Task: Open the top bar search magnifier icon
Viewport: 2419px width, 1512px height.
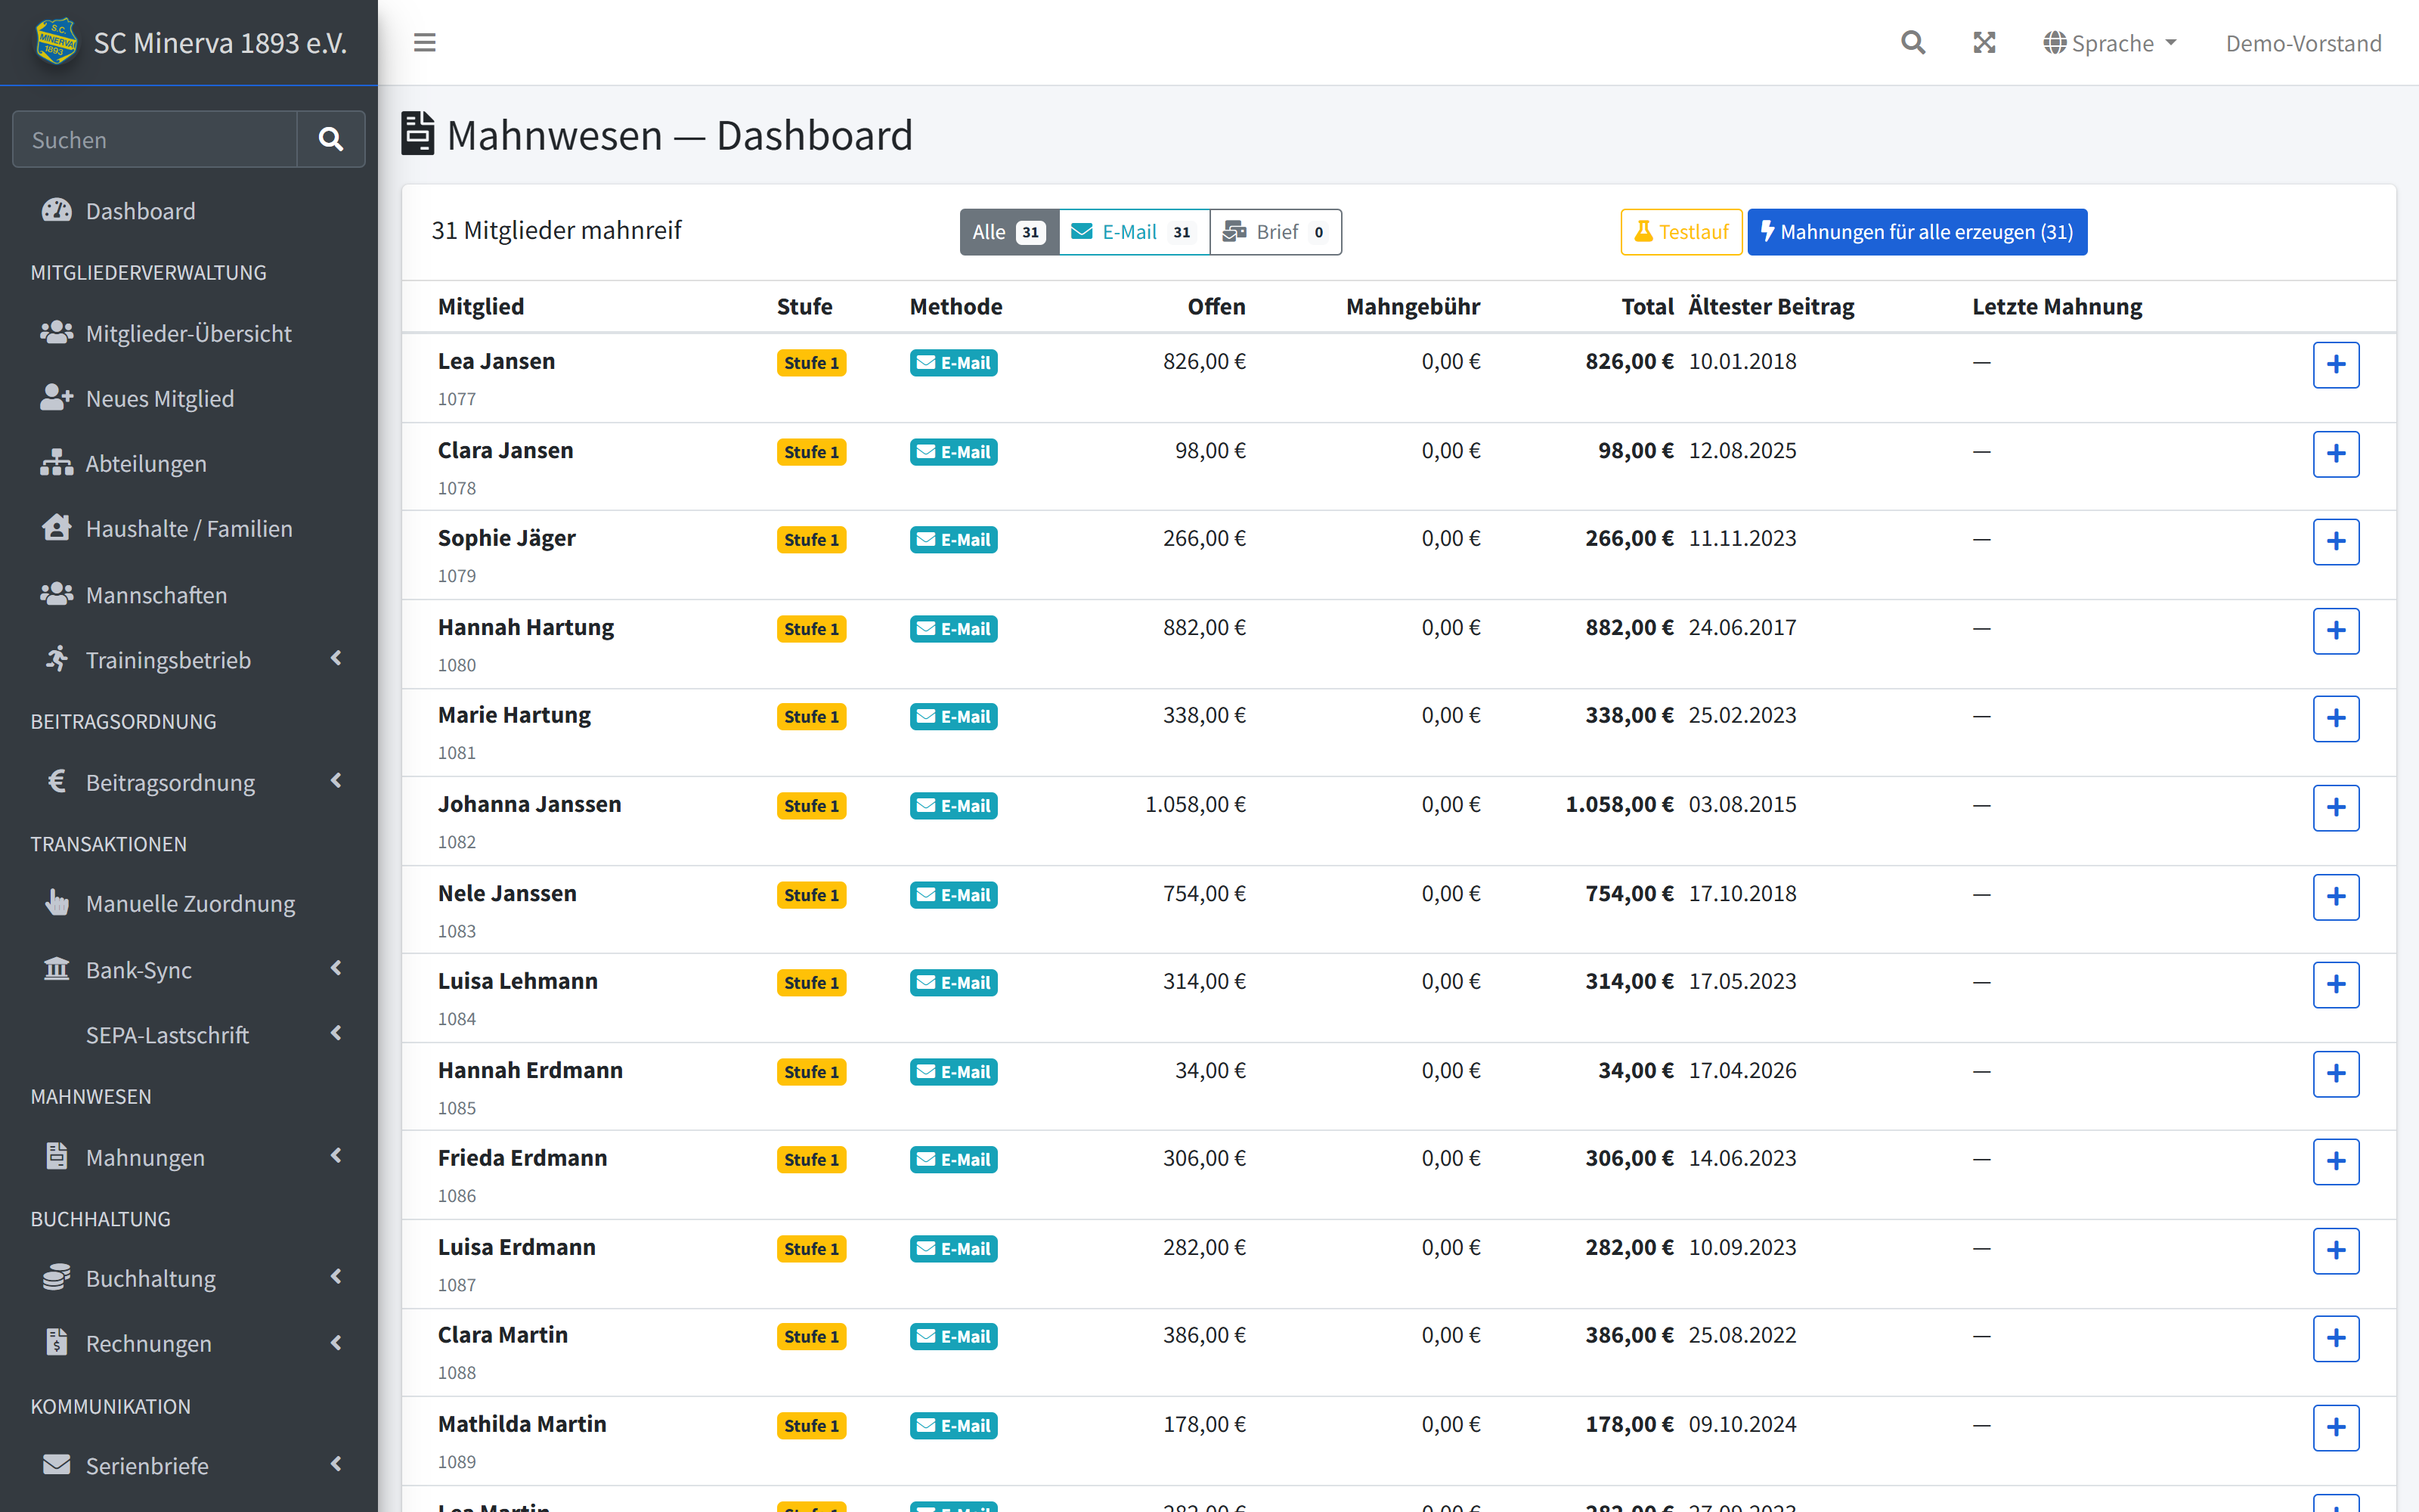Action: click(x=1913, y=43)
